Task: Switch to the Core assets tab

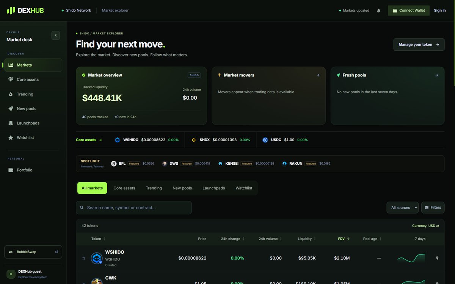Action: (124, 188)
